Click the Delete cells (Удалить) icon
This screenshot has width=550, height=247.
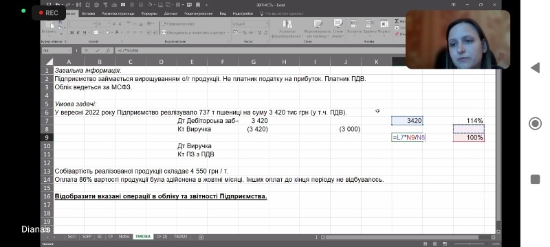pos(370,24)
